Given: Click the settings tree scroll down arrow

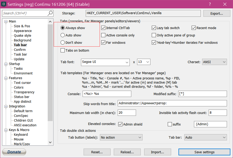Looking at the screenshot, I should coord(51,142).
